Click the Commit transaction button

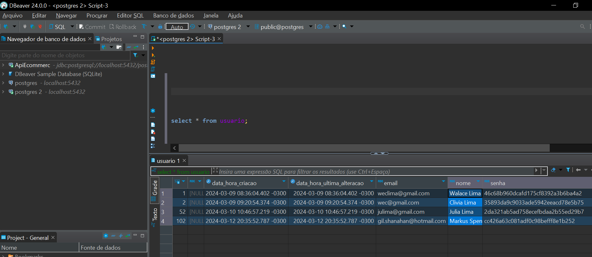point(92,27)
